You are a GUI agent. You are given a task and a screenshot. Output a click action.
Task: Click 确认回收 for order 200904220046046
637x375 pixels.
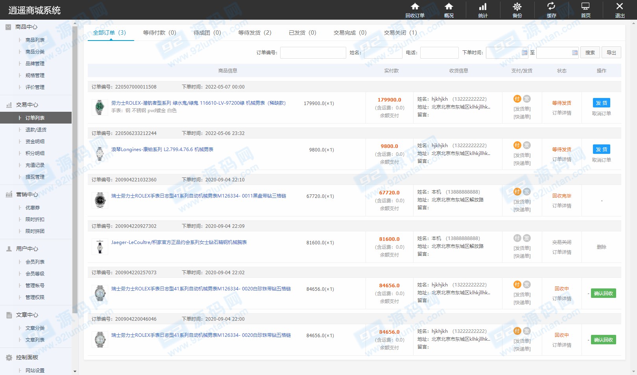pos(603,340)
